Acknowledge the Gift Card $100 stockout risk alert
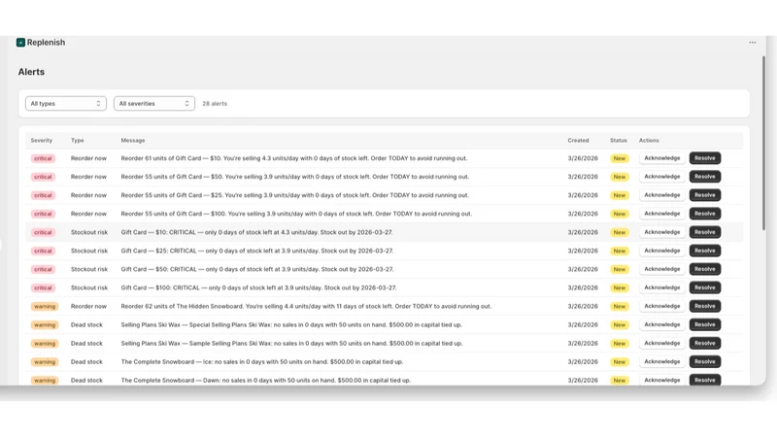This screenshot has height=437, width=777. [x=662, y=287]
